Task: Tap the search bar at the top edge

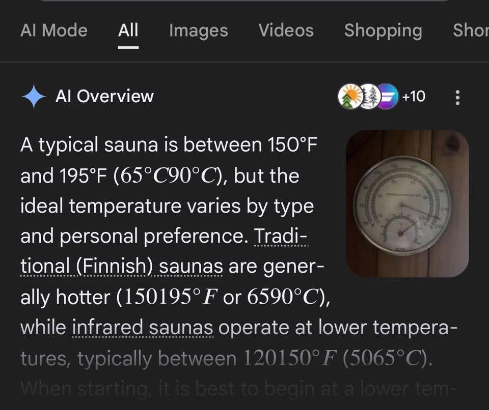Action: click(244, 2)
